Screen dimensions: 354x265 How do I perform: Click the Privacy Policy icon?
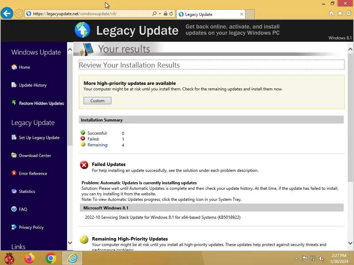click(x=14, y=227)
